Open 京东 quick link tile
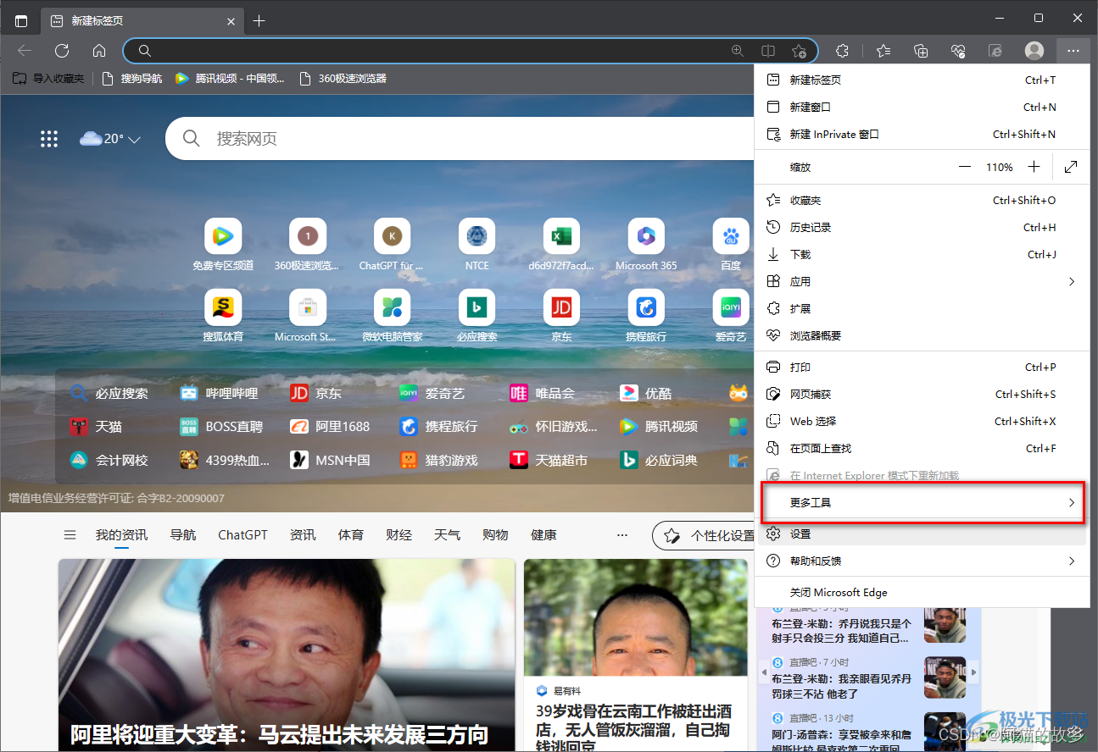The width and height of the screenshot is (1098, 752). 561,316
